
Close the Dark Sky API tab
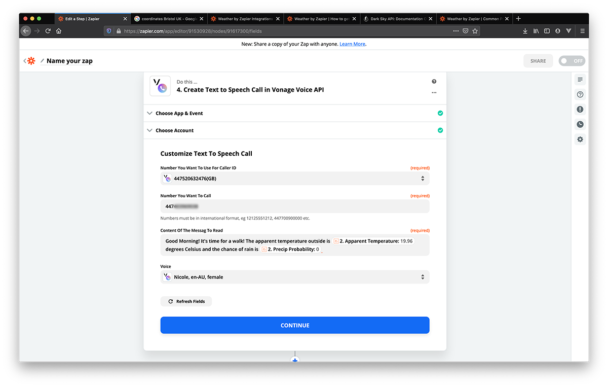pyautogui.click(x=431, y=19)
